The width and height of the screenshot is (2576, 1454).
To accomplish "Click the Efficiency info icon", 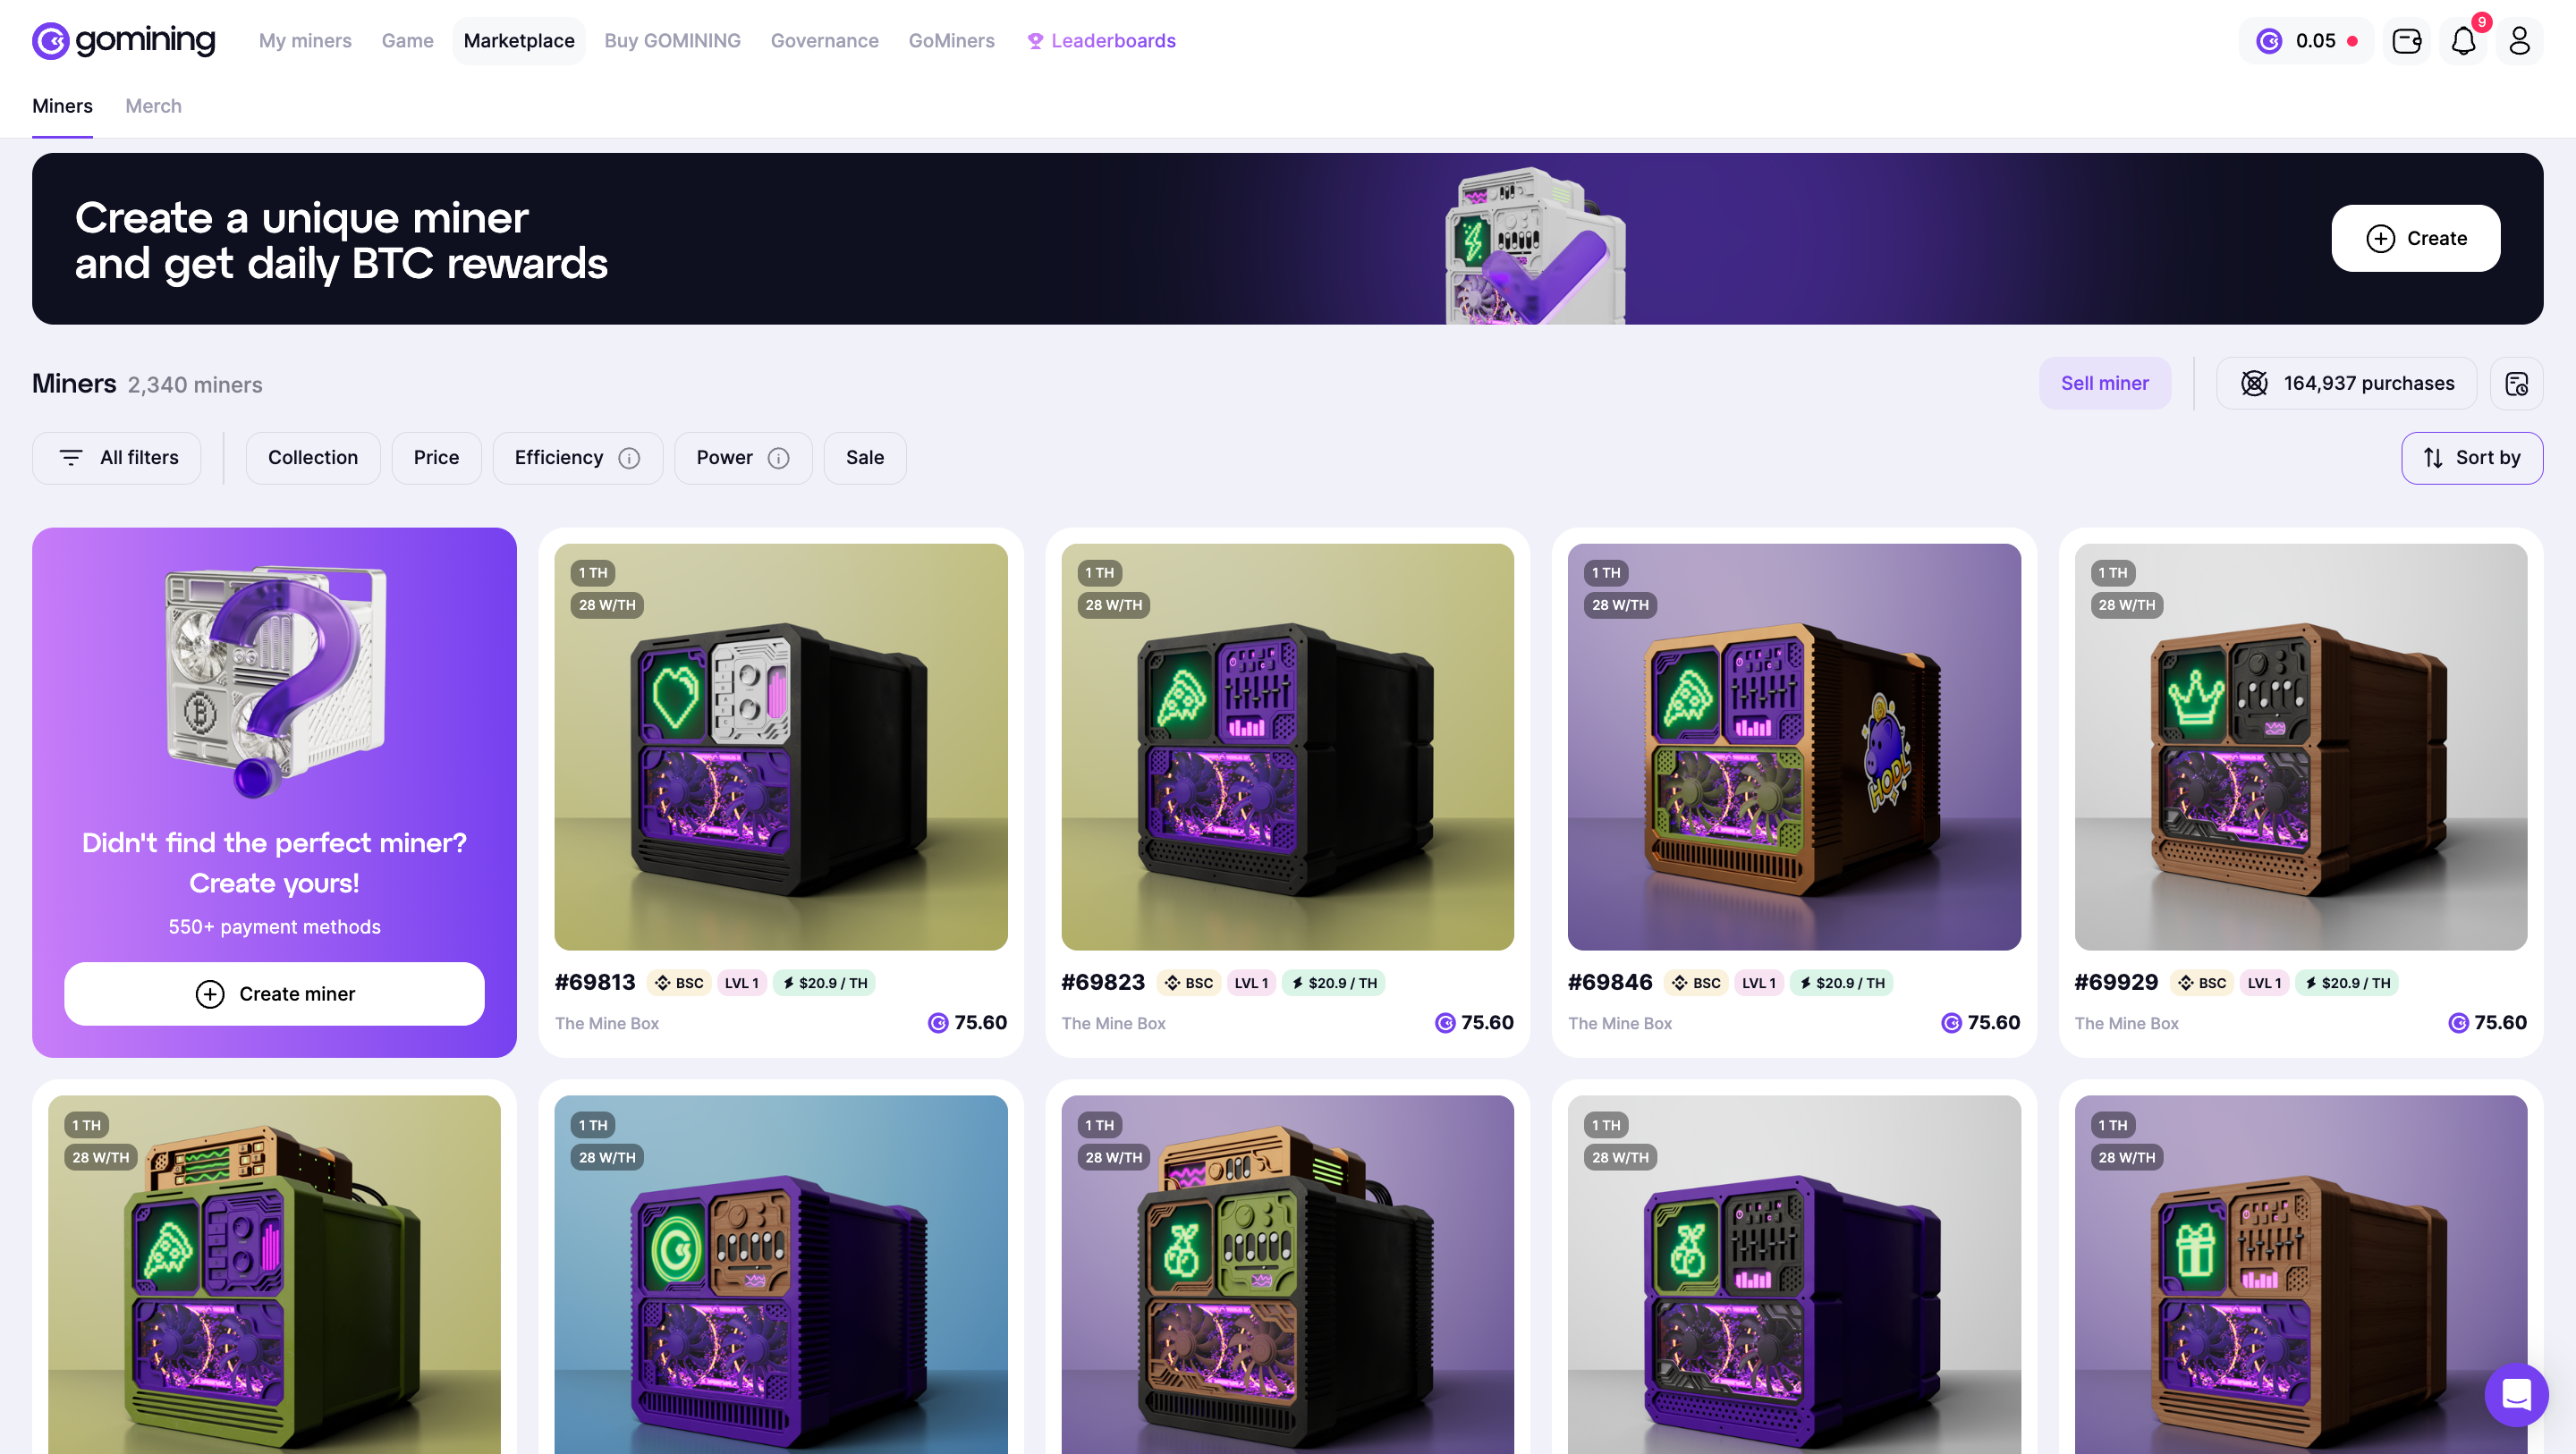I will [x=629, y=458].
